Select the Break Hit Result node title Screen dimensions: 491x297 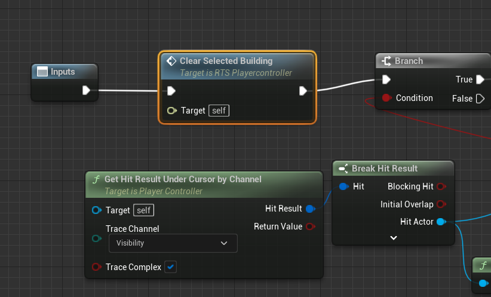(385, 169)
